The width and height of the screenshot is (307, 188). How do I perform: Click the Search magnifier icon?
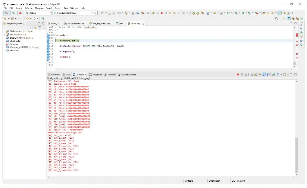click(x=276, y=19)
